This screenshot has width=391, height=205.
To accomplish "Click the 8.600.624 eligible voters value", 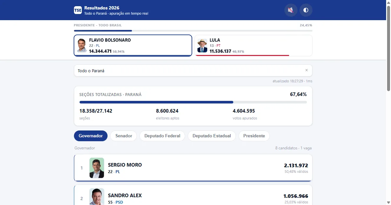I will [167, 111].
